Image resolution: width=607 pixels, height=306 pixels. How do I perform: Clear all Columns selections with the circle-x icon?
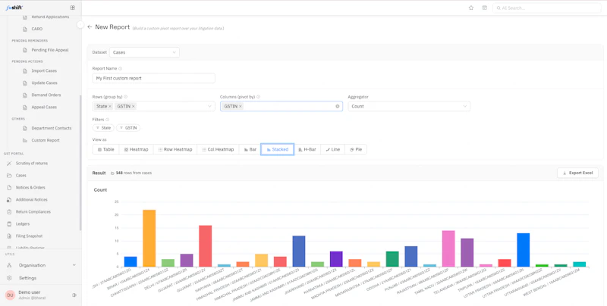[337, 106]
